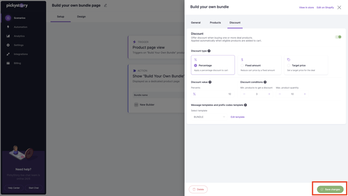Toggle the Discount switch off
348x196 pixels.
tap(338, 37)
